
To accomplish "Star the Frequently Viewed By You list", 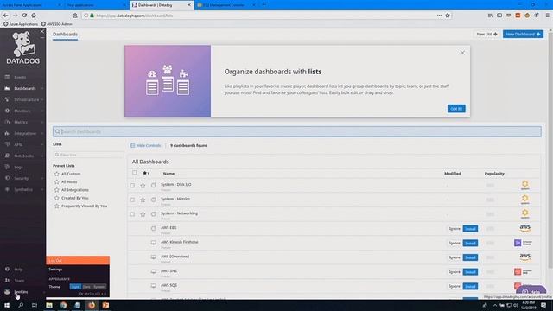I will [x=57, y=206].
